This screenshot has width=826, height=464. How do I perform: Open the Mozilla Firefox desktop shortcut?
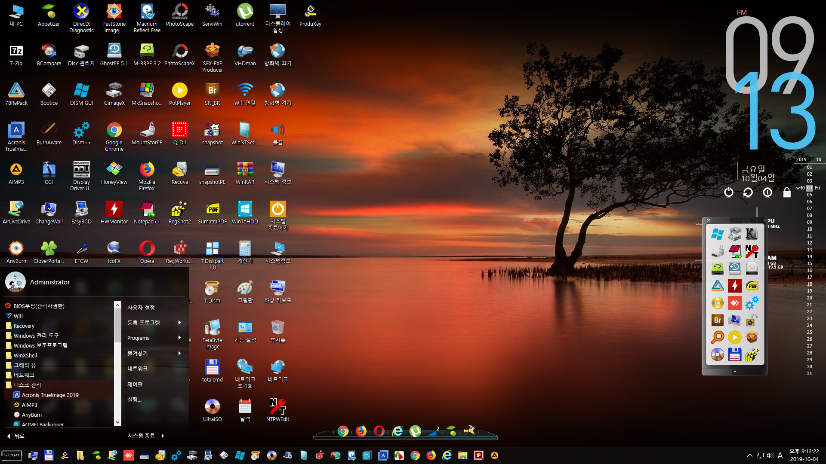point(147,177)
